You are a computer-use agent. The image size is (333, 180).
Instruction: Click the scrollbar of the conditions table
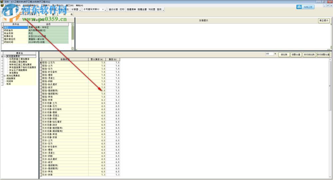click(73, 36)
